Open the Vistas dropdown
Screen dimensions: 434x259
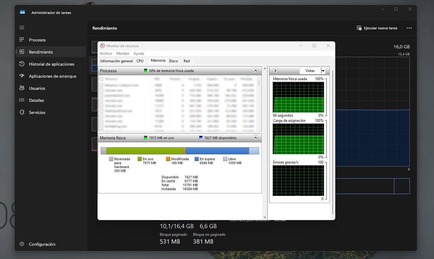[322, 70]
